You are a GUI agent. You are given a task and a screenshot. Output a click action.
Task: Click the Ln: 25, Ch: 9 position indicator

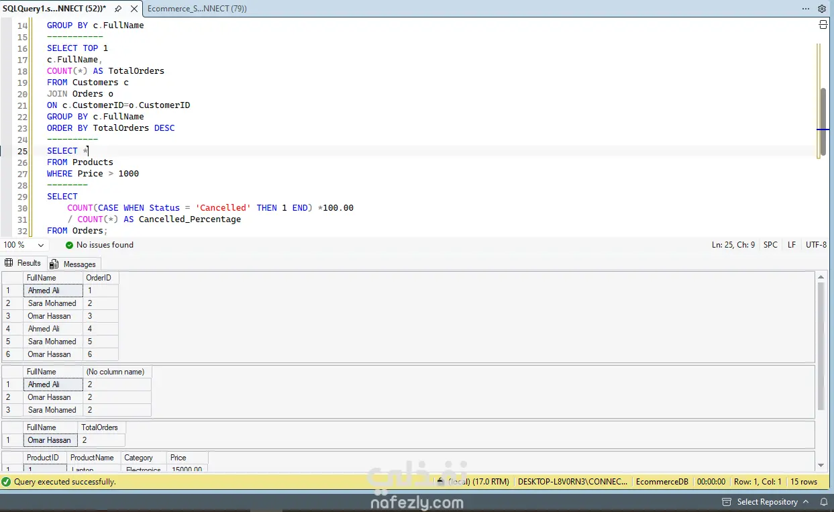[733, 245]
